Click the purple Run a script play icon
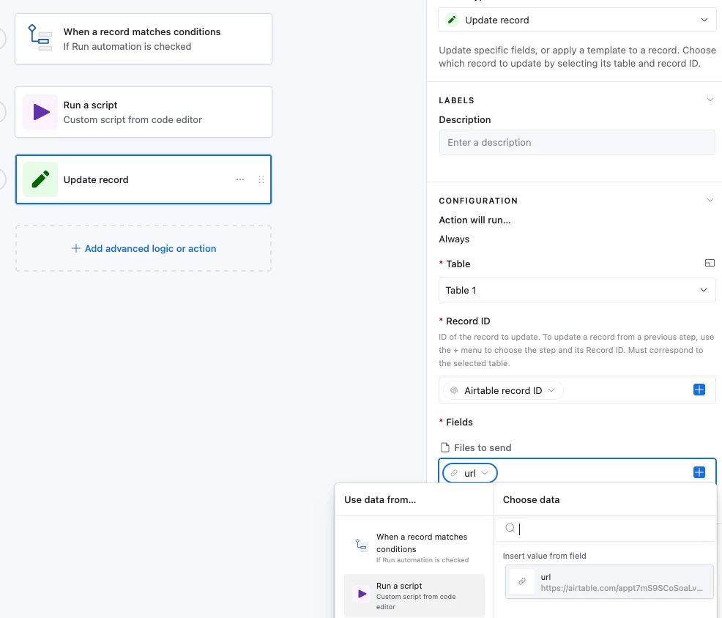The height and width of the screenshot is (618, 722). (x=40, y=112)
